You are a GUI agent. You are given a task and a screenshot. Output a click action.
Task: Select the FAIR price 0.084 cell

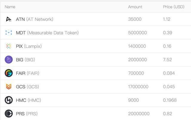tap(169, 73)
